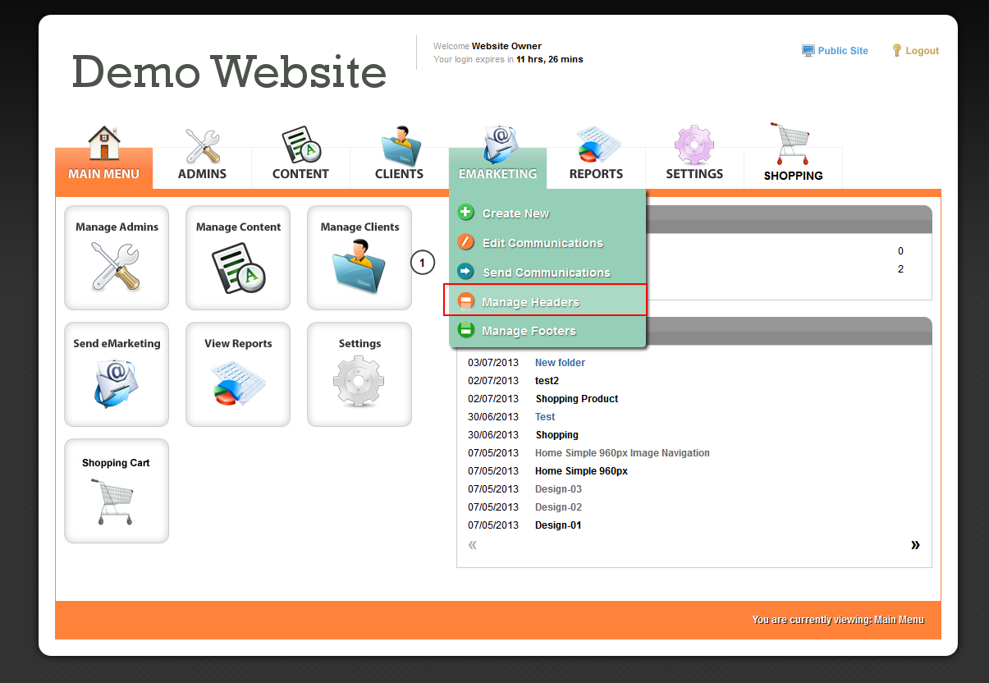
Task: Click the Manage Admins wrench icon tile
Action: click(117, 258)
